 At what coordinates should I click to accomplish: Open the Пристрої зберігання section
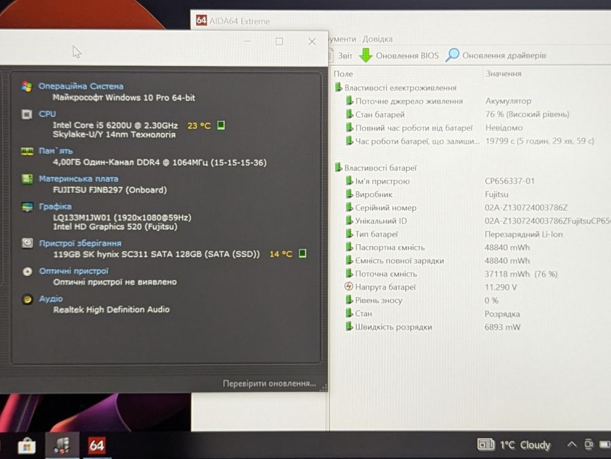tap(80, 243)
